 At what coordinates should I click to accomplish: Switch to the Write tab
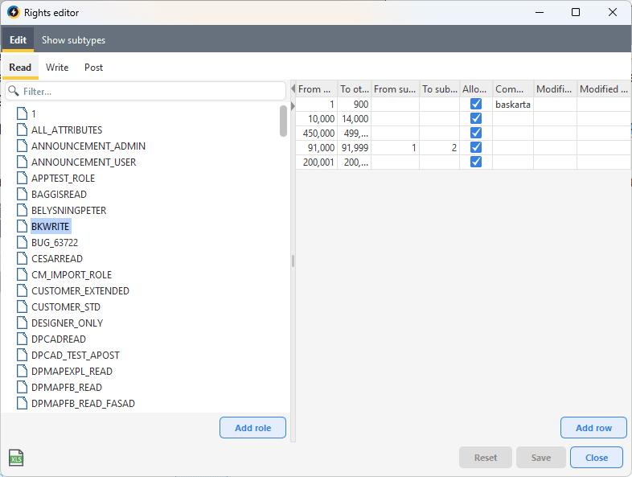[x=57, y=68]
